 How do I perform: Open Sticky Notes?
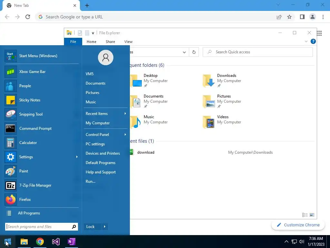point(42,100)
